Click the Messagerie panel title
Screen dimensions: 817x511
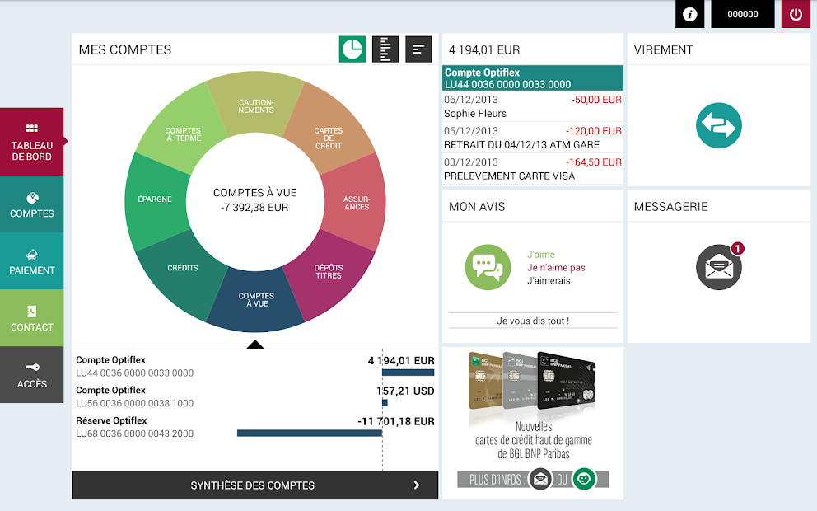(670, 207)
